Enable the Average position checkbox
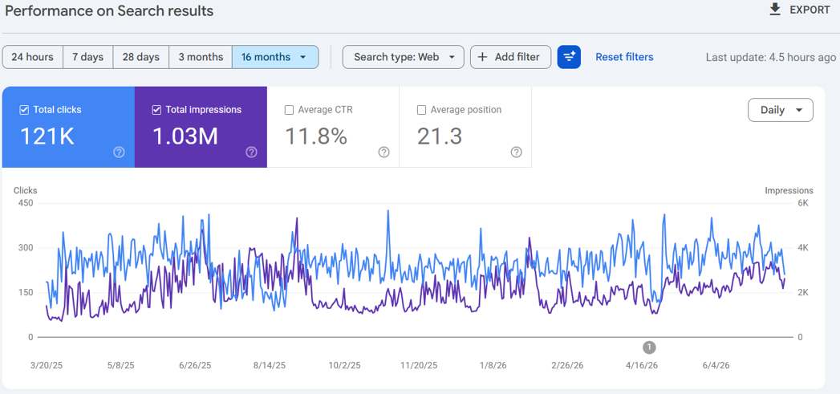The image size is (840, 394). point(421,110)
